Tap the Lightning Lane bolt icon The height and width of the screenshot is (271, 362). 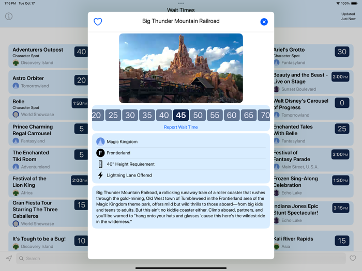point(100,175)
